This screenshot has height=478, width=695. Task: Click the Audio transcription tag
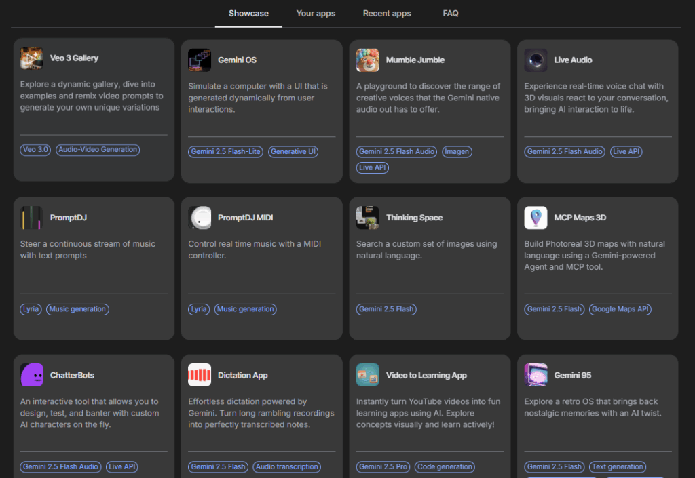tap(287, 466)
